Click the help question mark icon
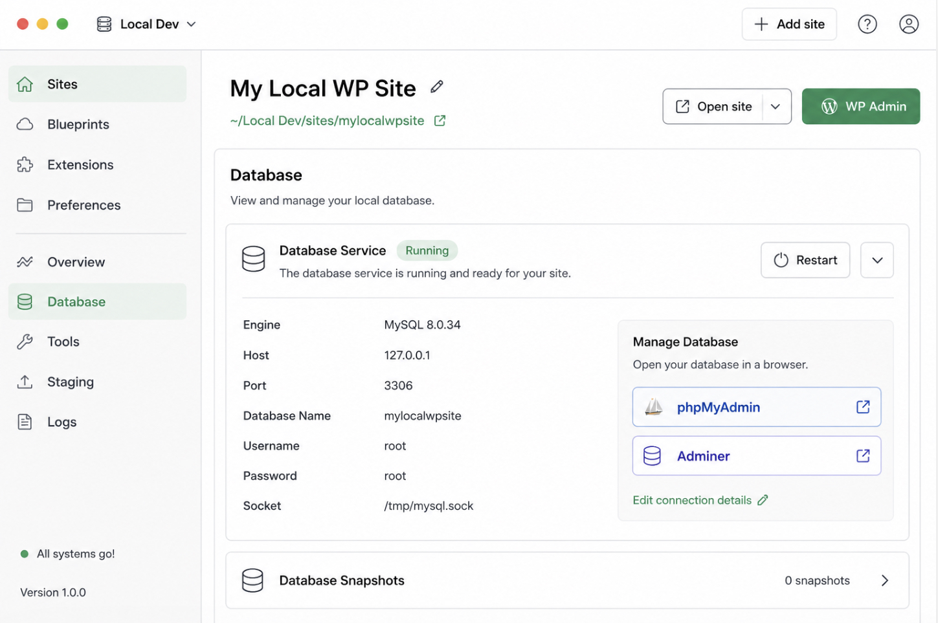 867,24
